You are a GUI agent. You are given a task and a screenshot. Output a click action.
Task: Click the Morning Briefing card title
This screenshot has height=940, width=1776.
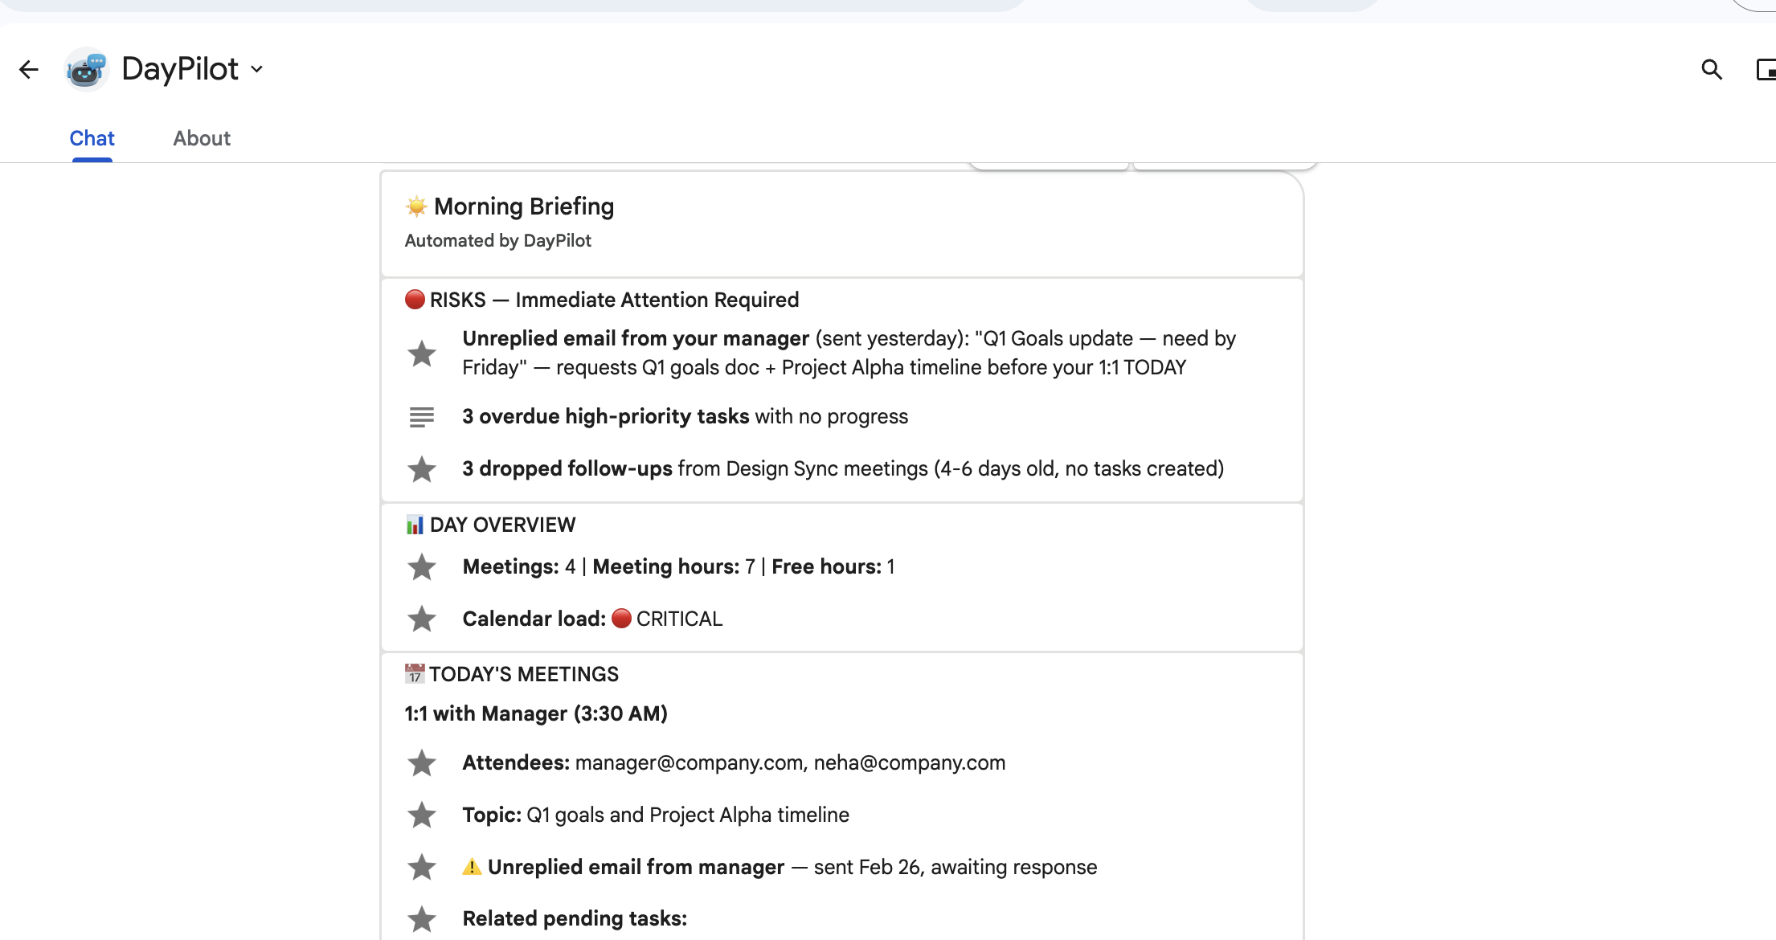523,206
